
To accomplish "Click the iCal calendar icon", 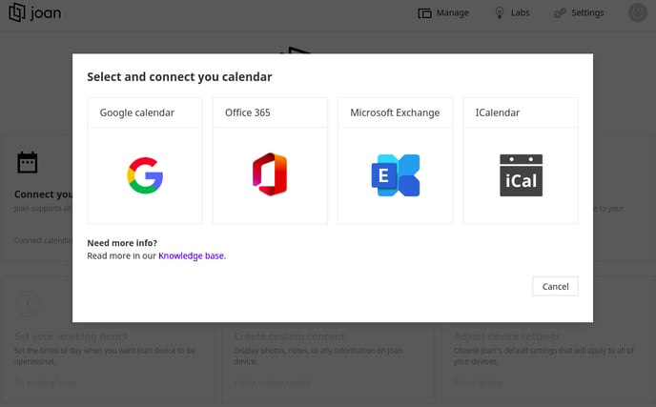I will [521, 175].
